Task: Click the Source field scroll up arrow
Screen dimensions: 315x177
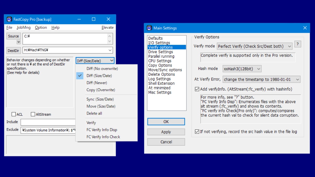Action: (x=110, y=36)
